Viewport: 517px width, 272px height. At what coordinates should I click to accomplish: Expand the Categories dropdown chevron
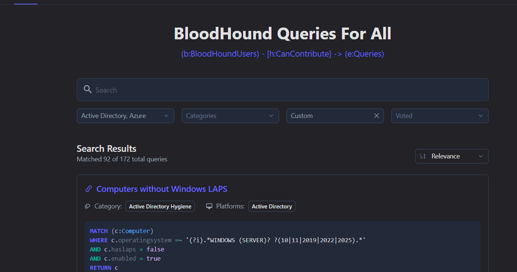[x=271, y=116]
